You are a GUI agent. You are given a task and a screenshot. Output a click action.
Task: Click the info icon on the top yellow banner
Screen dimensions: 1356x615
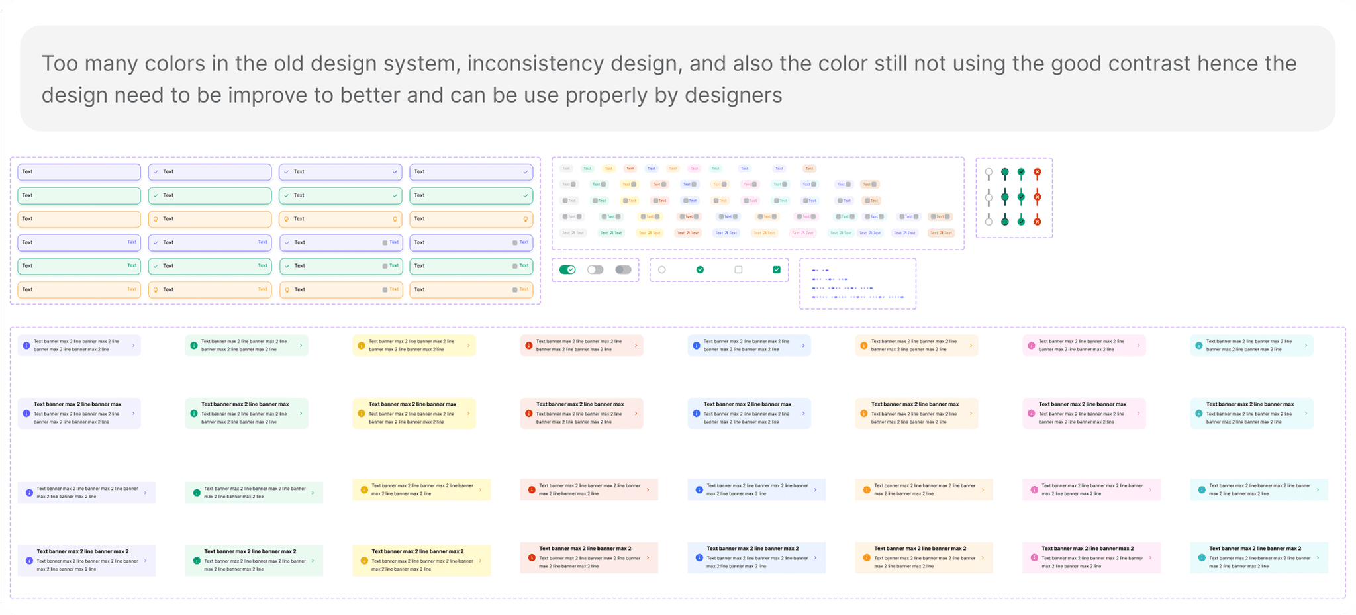(x=361, y=346)
